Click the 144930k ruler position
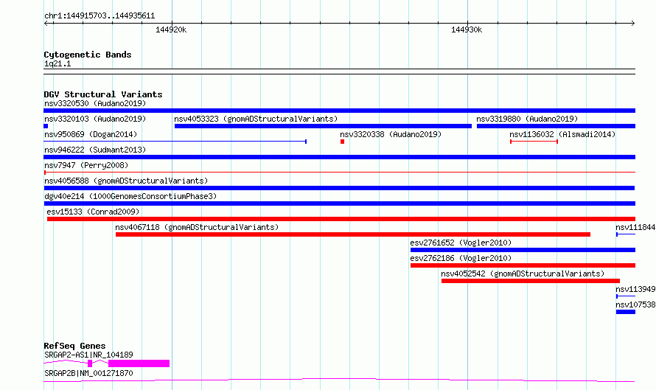Viewport: 656px width, 390px height. pyautogui.click(x=467, y=29)
